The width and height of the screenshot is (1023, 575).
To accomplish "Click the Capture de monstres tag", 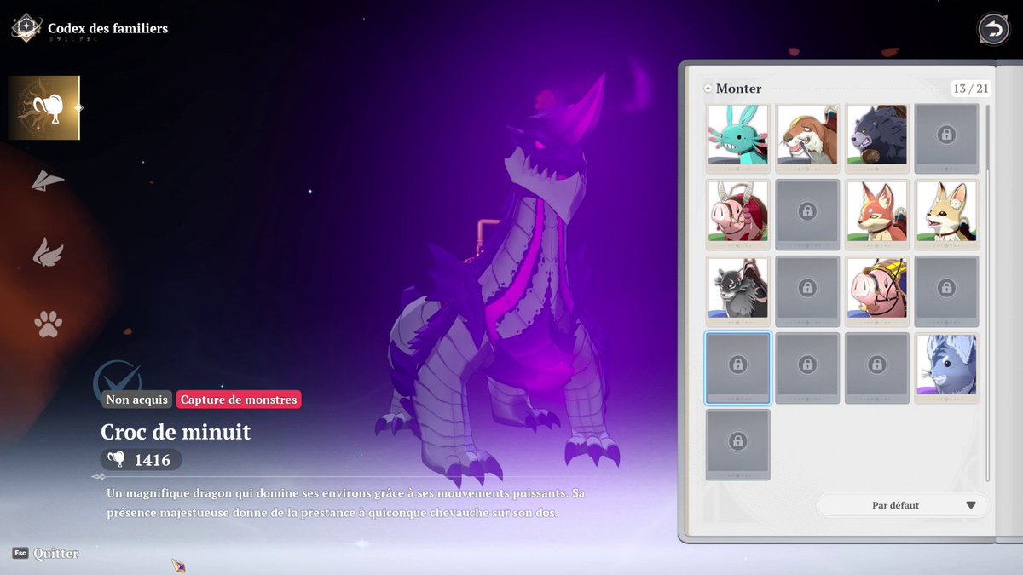I will (239, 400).
